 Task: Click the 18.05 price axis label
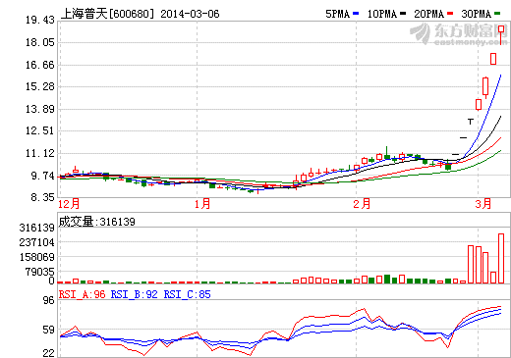tap(40, 42)
